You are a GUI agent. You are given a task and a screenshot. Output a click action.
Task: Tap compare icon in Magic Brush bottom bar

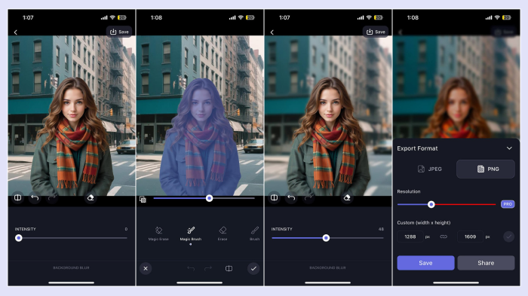tap(229, 268)
